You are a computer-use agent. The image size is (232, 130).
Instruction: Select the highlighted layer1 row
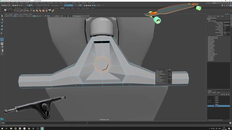coord(219,106)
